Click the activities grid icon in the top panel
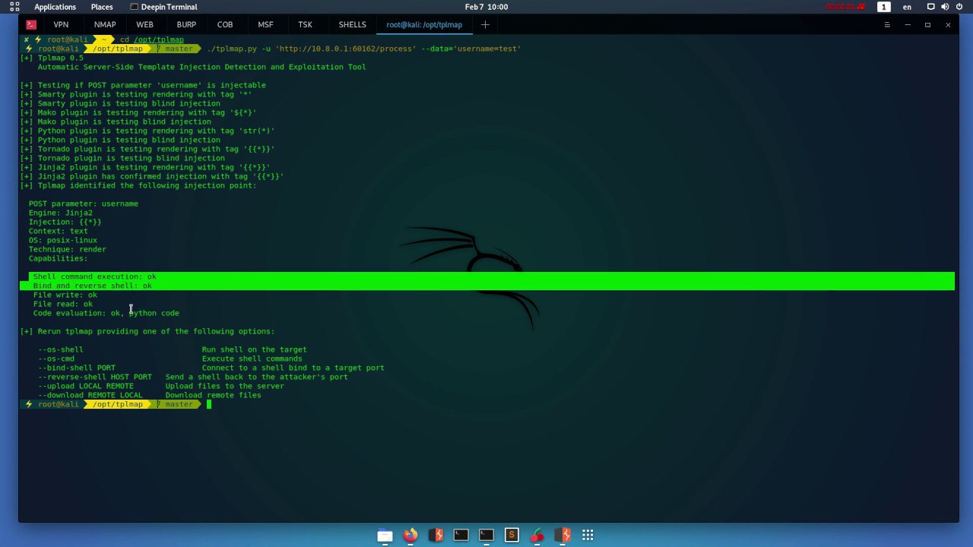 (x=14, y=7)
